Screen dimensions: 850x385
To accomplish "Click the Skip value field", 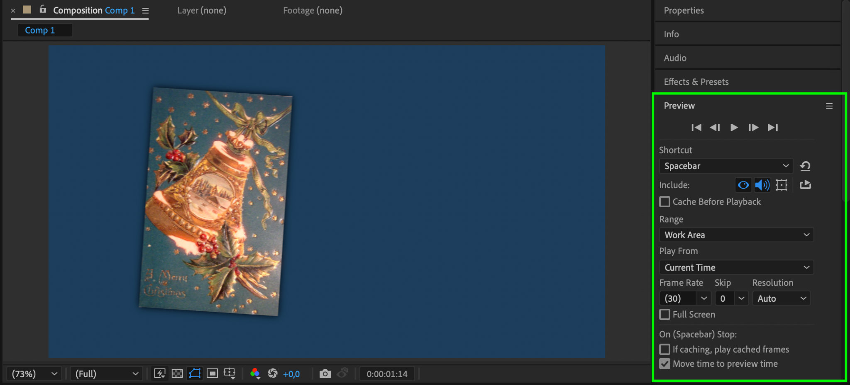I will pos(725,298).
